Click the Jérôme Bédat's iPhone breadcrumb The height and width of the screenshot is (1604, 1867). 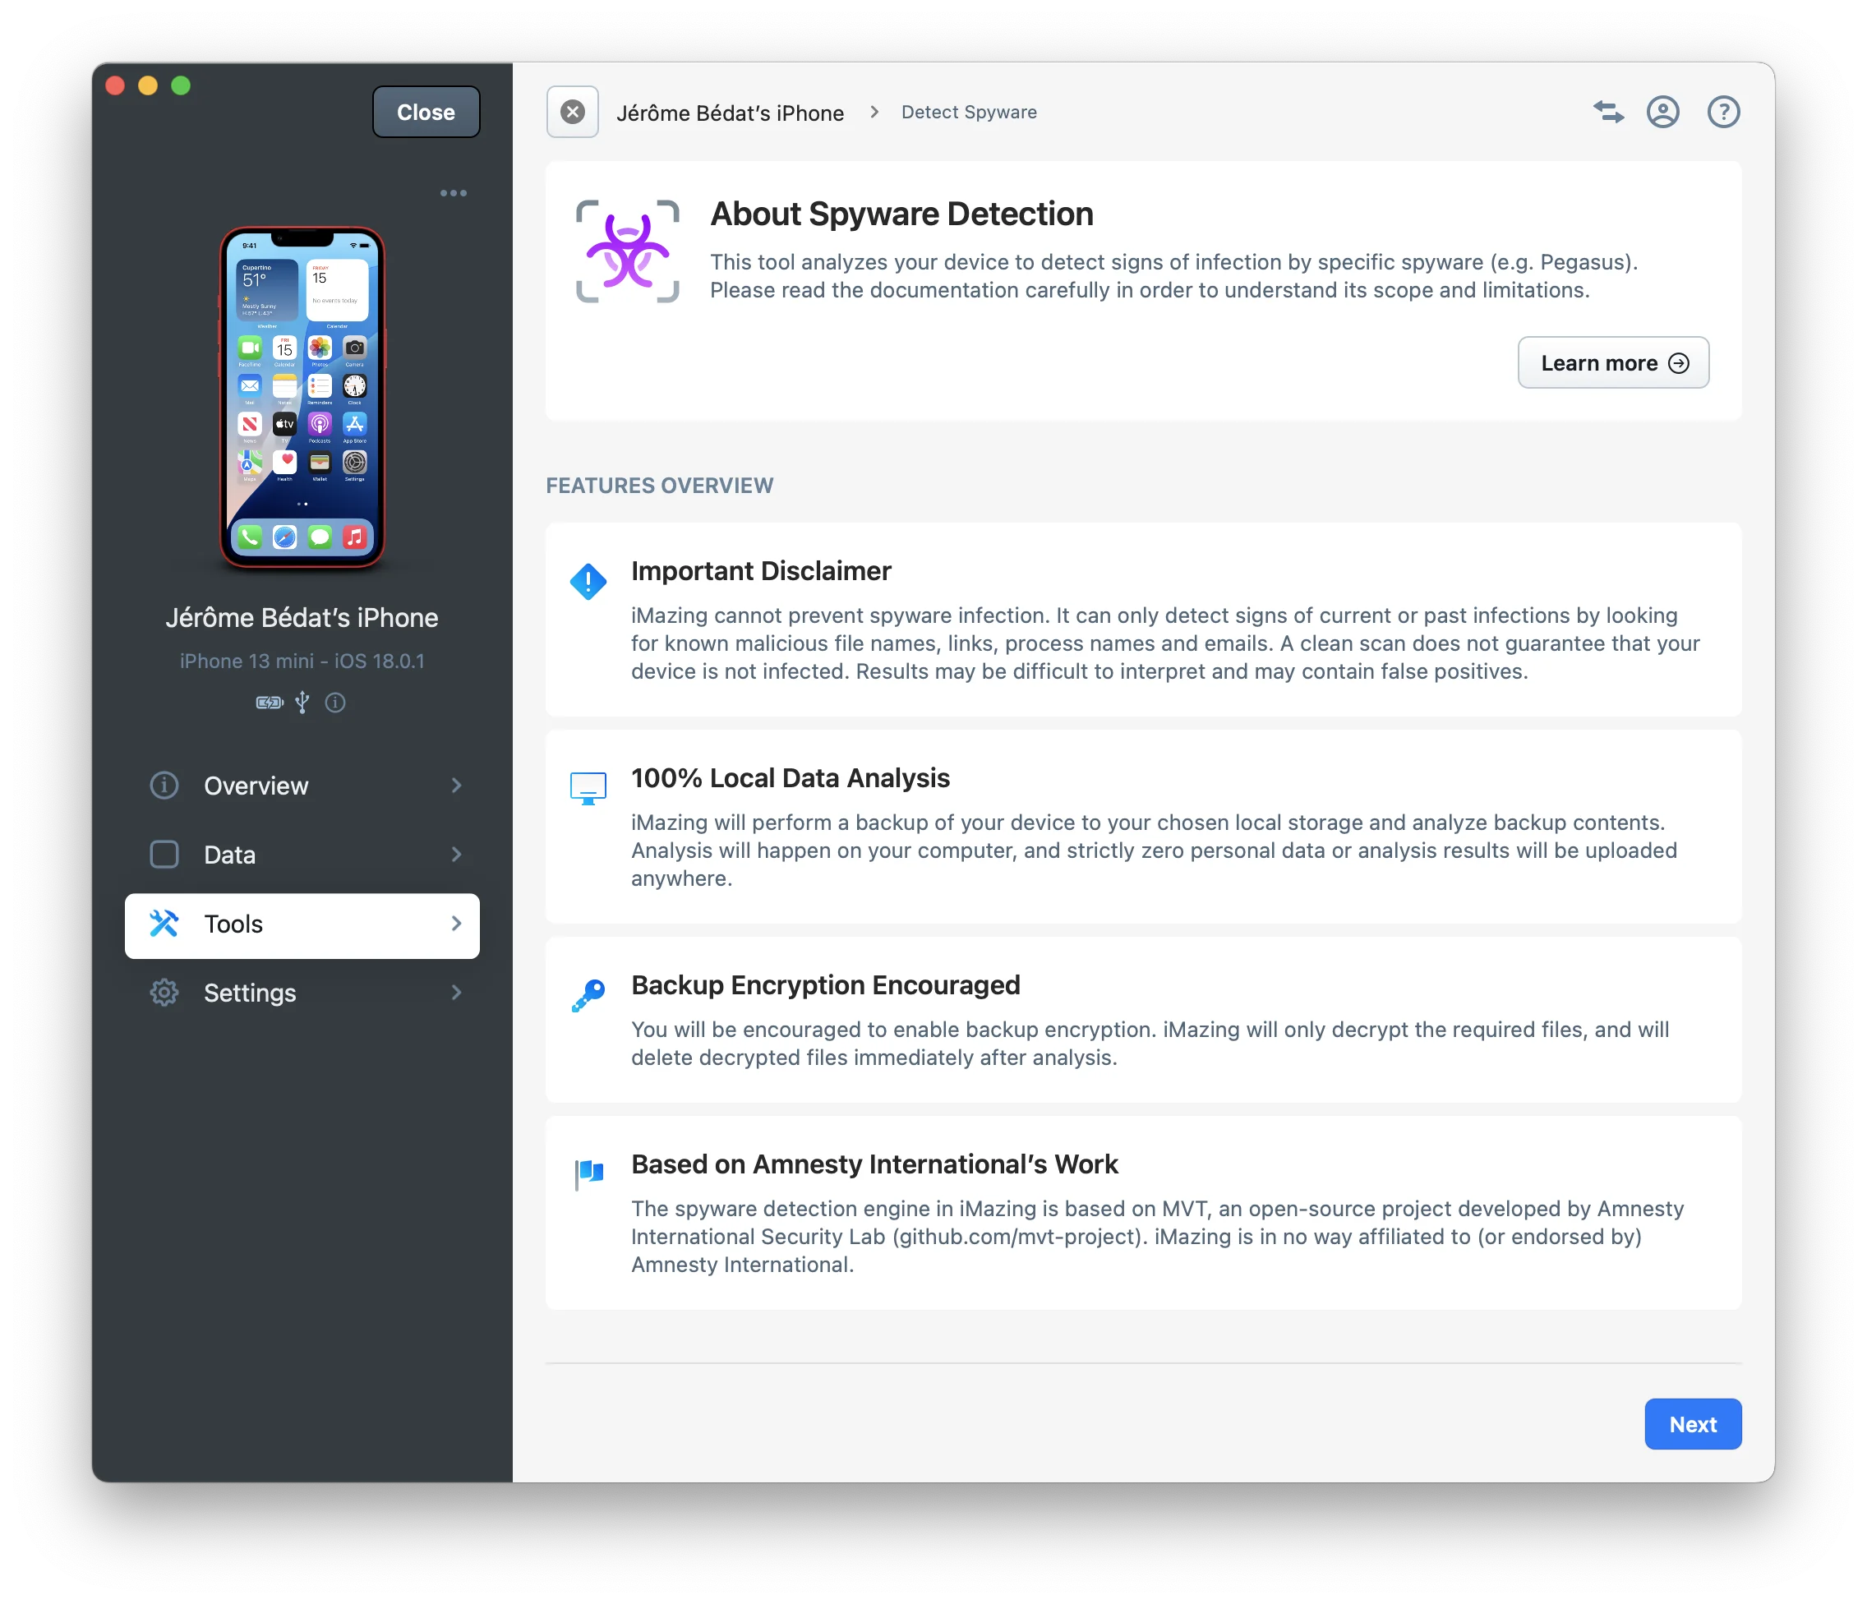[x=730, y=113]
